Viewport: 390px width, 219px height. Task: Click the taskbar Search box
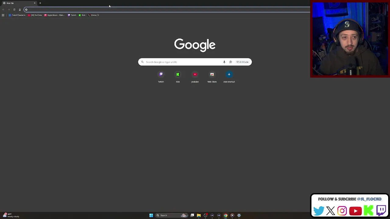[171, 215]
